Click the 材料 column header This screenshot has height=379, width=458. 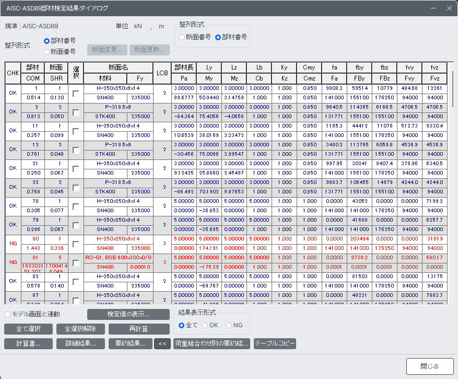(x=105, y=78)
